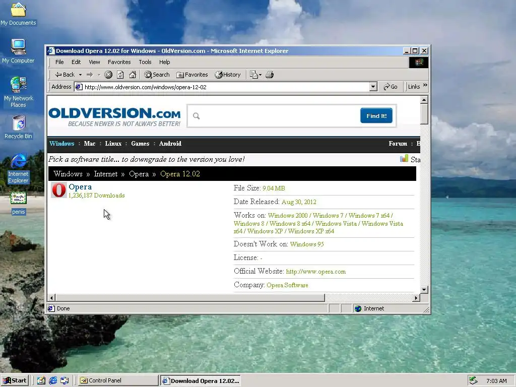Click the Show Desktop quick launch icon
Screen dimensions: 516x387
[x=41, y=380]
